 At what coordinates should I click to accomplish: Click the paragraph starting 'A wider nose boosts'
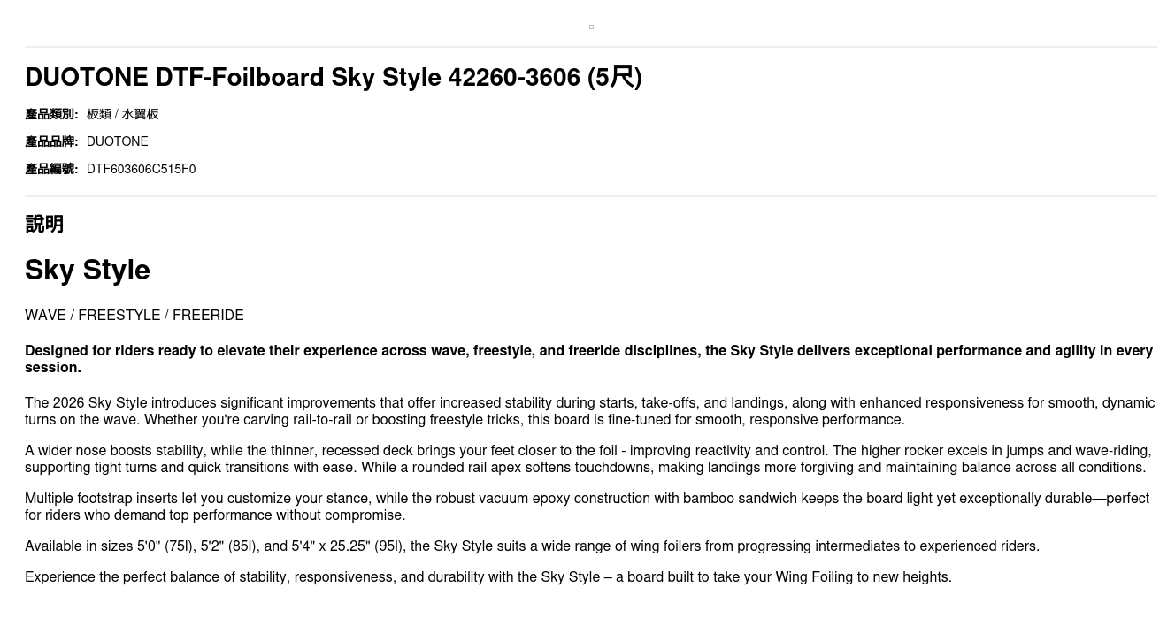587,459
